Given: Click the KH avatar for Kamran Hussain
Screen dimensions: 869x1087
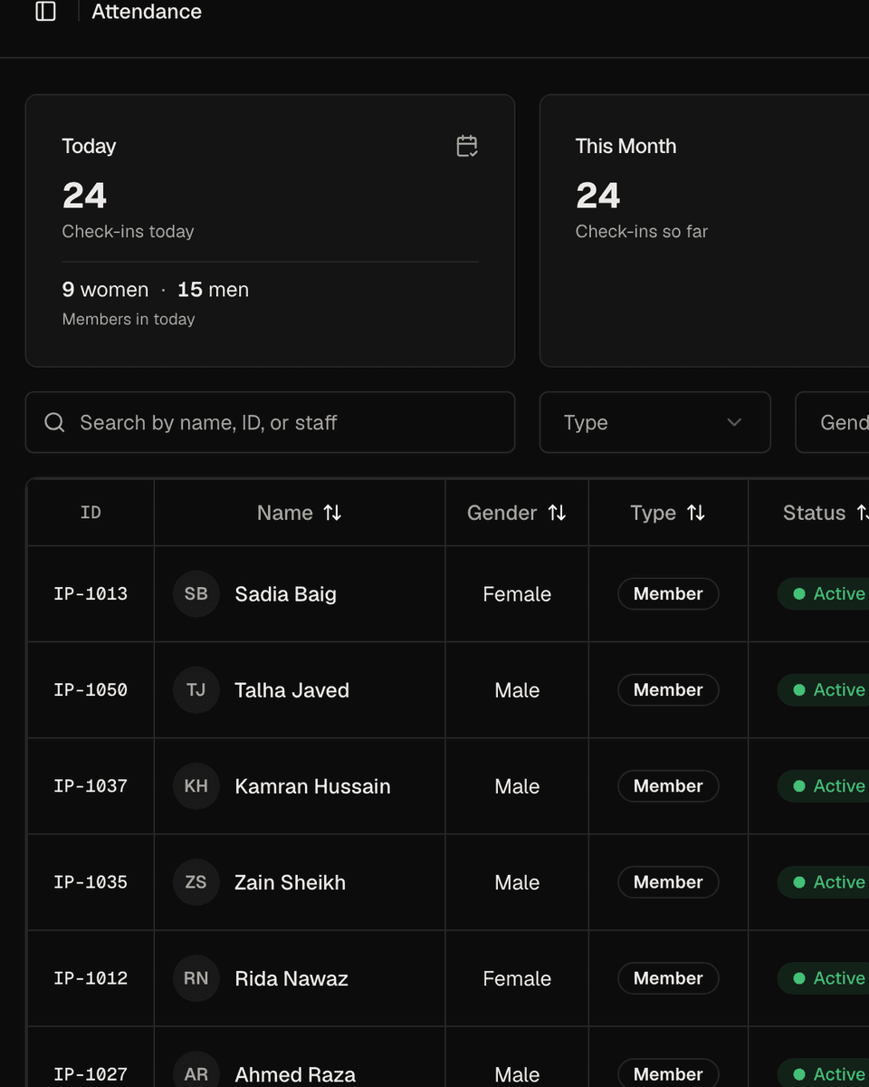Looking at the screenshot, I should pyautogui.click(x=196, y=786).
